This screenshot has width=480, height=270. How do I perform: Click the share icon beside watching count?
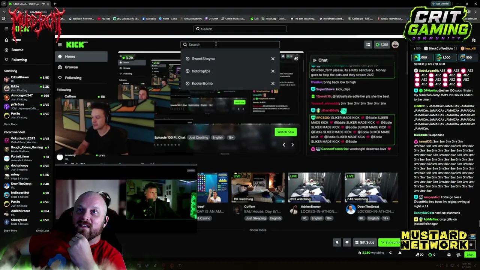point(390,253)
